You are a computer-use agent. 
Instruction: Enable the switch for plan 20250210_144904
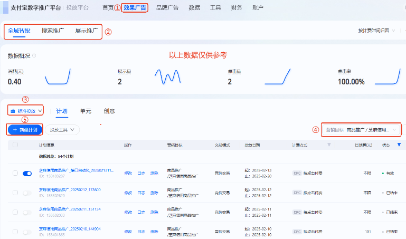pos(27,232)
